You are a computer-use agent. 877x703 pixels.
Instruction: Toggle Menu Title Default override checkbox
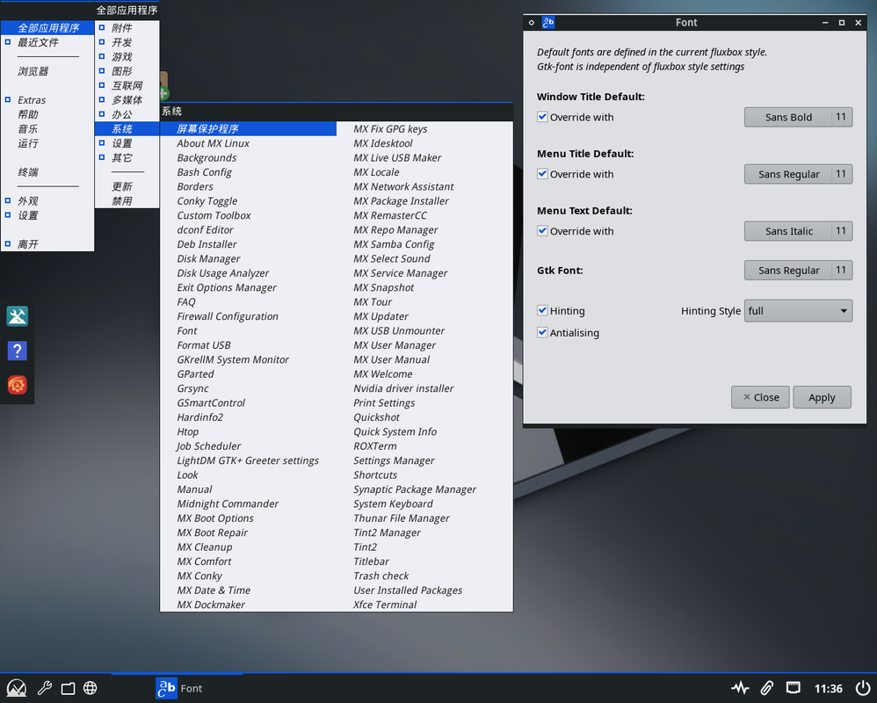(542, 174)
